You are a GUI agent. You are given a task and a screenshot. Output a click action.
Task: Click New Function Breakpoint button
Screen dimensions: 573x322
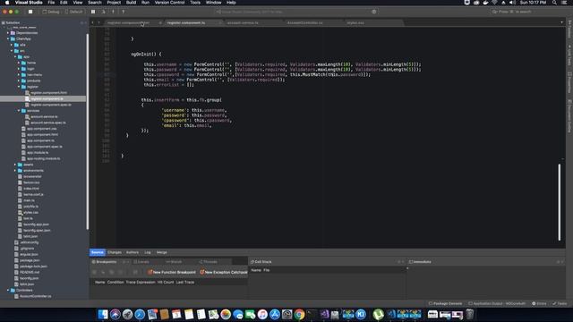[172, 272]
